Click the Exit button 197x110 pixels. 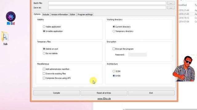coord(151,93)
